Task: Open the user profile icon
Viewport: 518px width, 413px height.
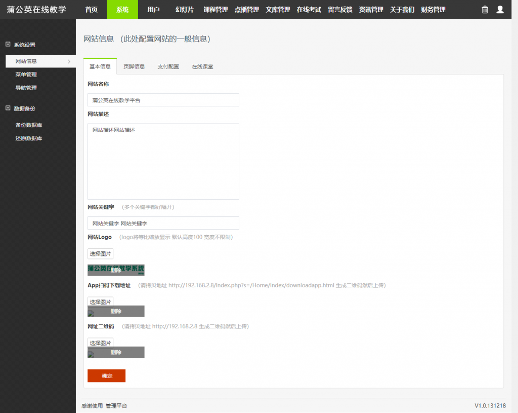Action: point(500,10)
